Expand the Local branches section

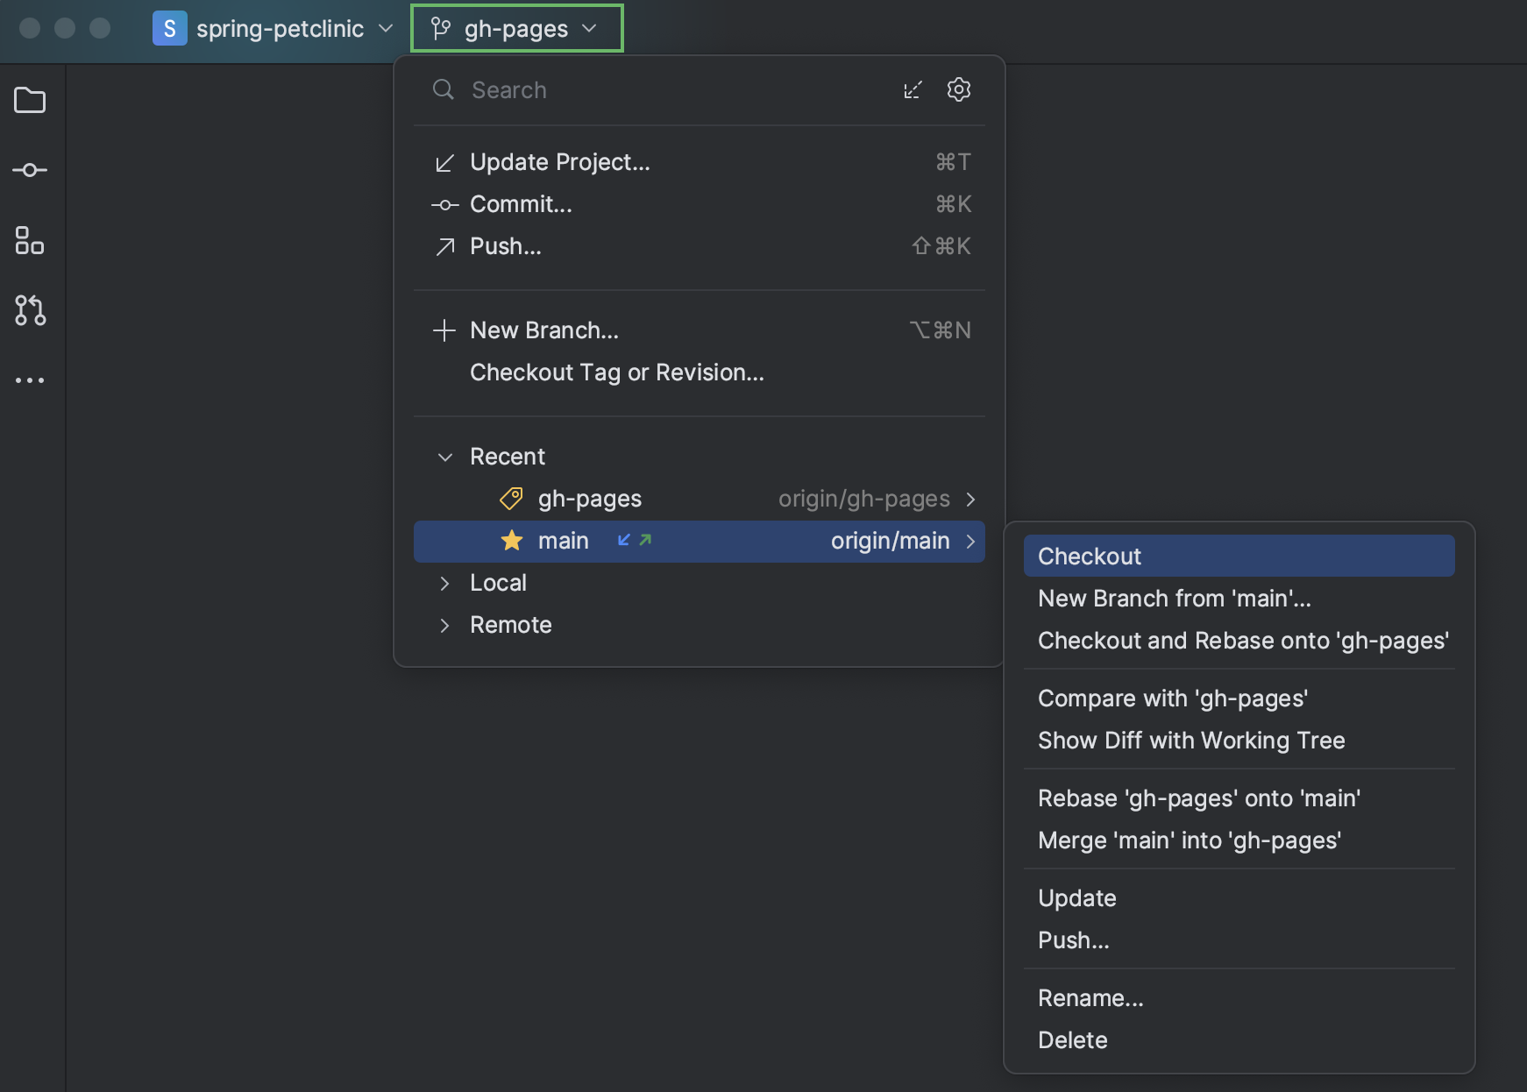point(444,583)
